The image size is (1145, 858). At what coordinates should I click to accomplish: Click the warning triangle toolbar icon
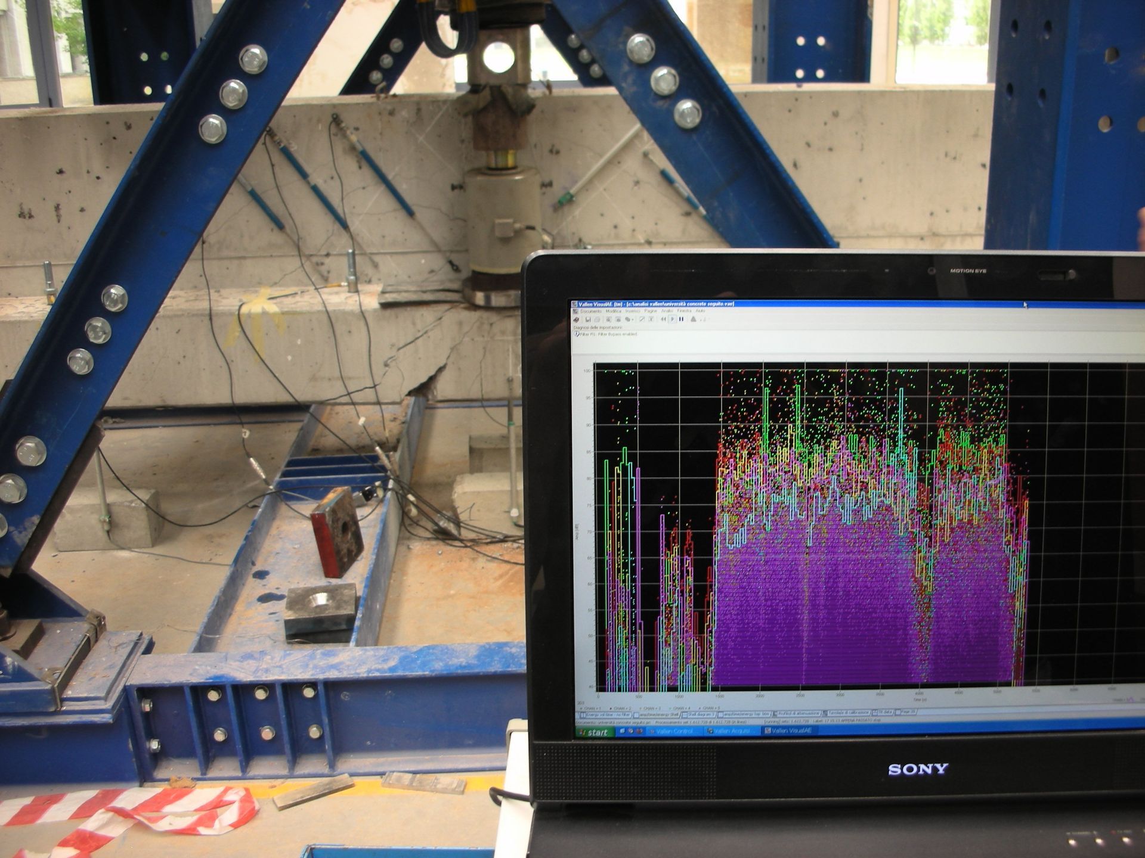(x=693, y=319)
